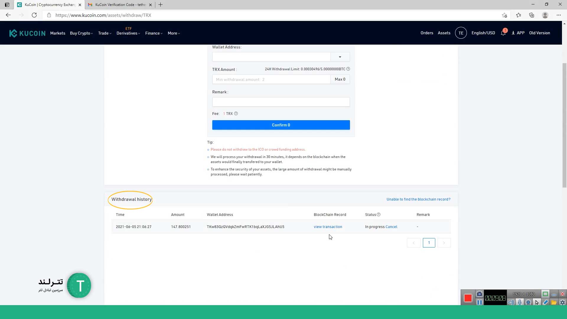Refresh the browser page
The width and height of the screenshot is (567, 319).
(34, 15)
